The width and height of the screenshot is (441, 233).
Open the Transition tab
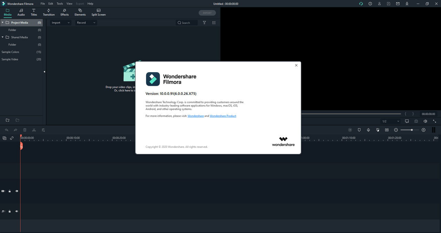[x=49, y=12]
